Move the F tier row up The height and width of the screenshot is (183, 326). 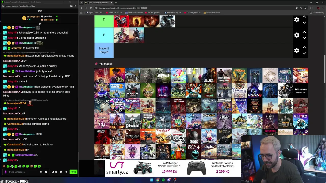pos(304,32)
